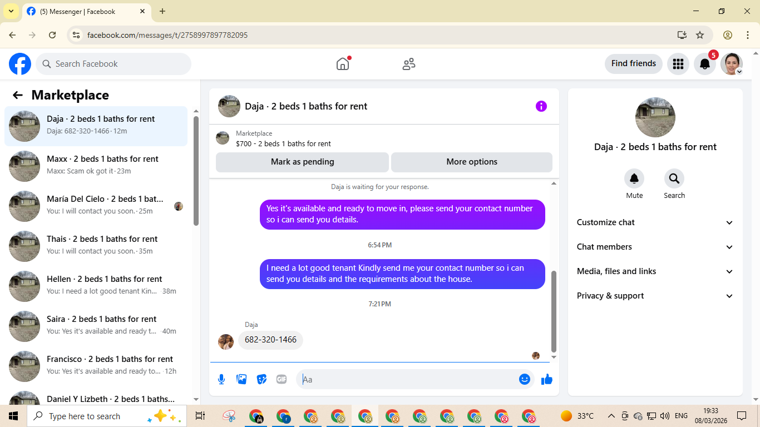
Task: Click the listing photo in right panel
Action: coord(655,117)
